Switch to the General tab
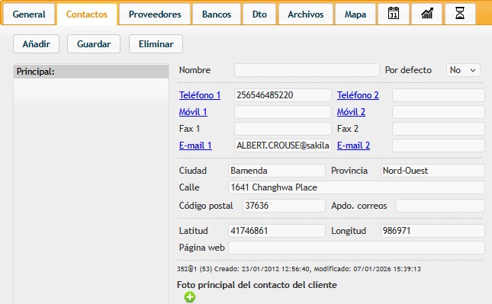 point(29,14)
